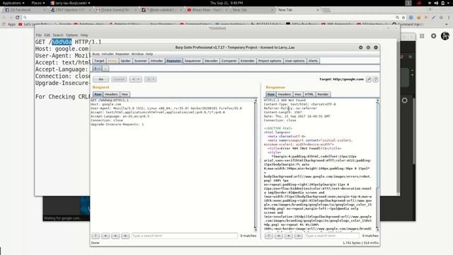Switch Response view to Render

point(323,94)
